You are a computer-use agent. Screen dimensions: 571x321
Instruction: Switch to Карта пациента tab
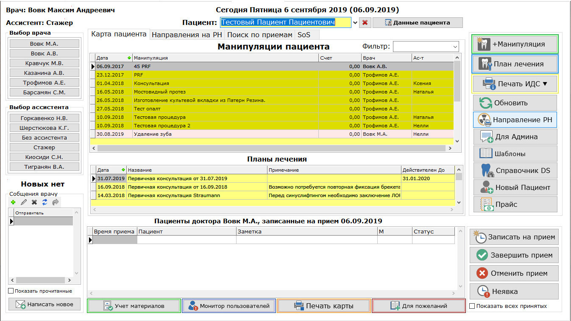[x=119, y=34]
